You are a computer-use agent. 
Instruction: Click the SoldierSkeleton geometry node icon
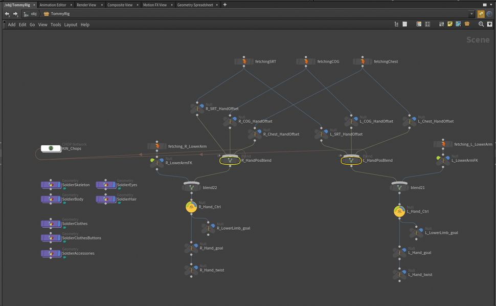pyautogui.click(x=50, y=185)
